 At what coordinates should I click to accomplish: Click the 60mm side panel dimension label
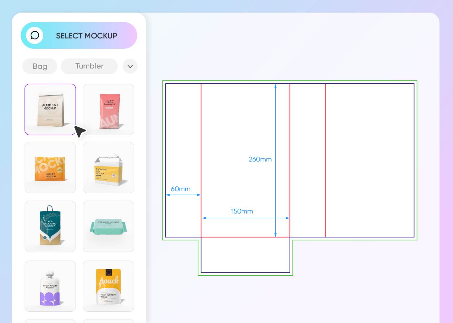coord(181,189)
